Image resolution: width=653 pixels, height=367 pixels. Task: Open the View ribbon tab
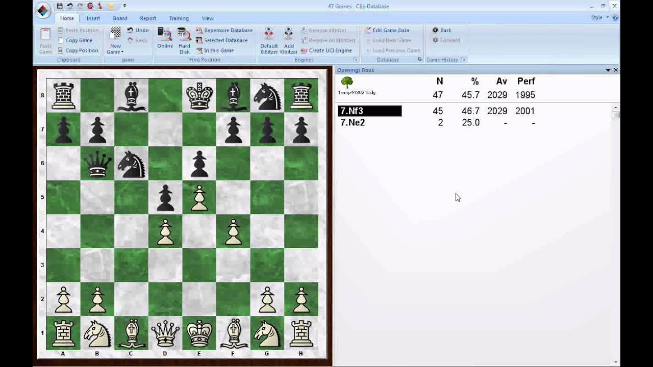pos(208,18)
